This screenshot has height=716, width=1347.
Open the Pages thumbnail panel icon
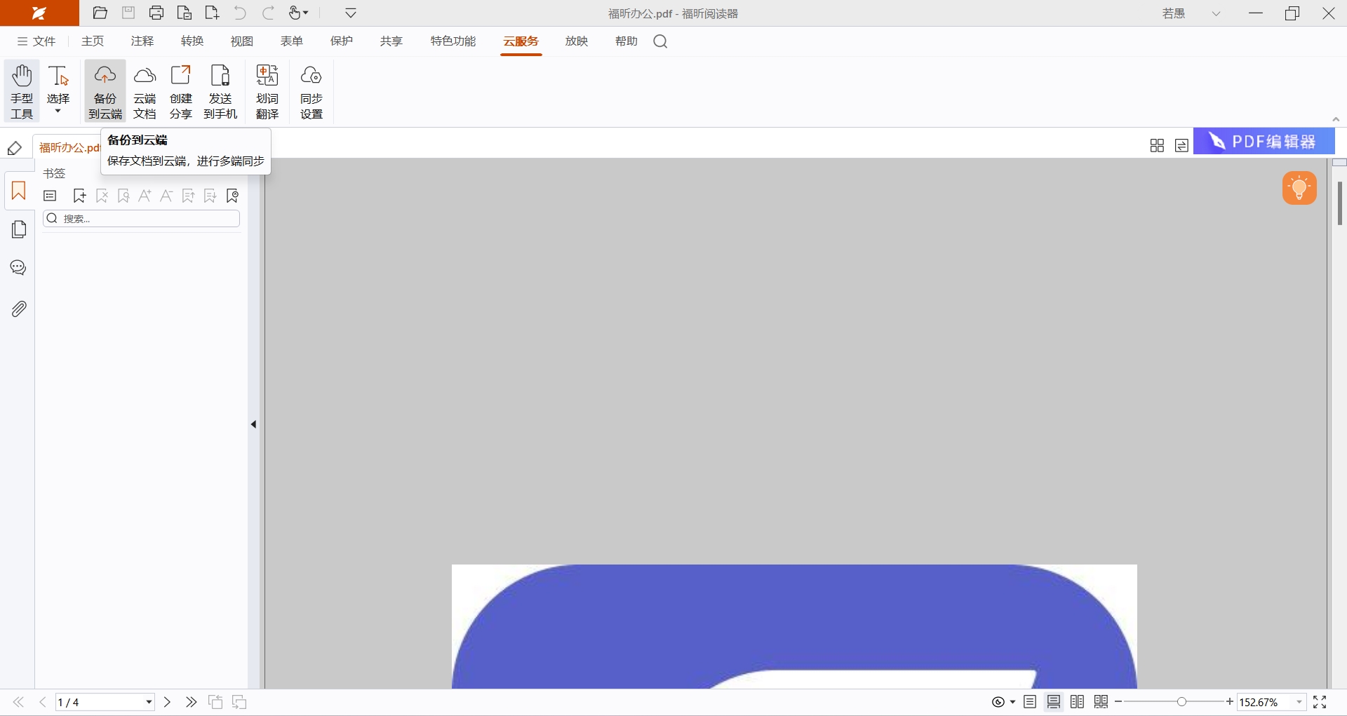pyautogui.click(x=19, y=229)
